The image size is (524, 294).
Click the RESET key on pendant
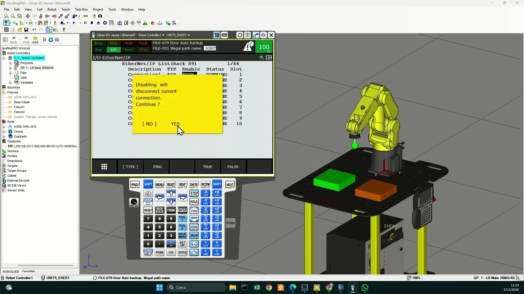coord(148,210)
